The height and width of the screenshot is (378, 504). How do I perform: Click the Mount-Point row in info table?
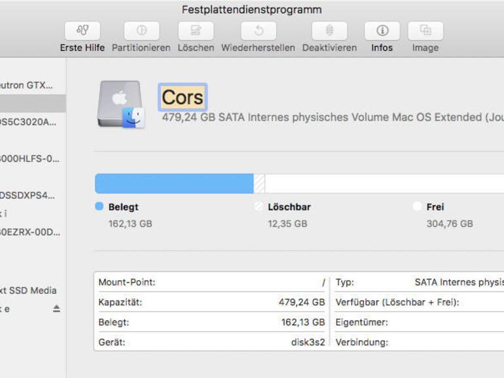click(x=211, y=283)
